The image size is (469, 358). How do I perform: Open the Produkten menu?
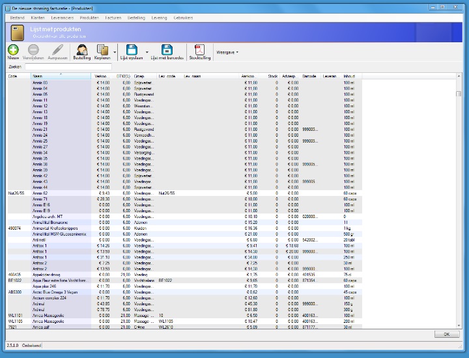point(89,18)
